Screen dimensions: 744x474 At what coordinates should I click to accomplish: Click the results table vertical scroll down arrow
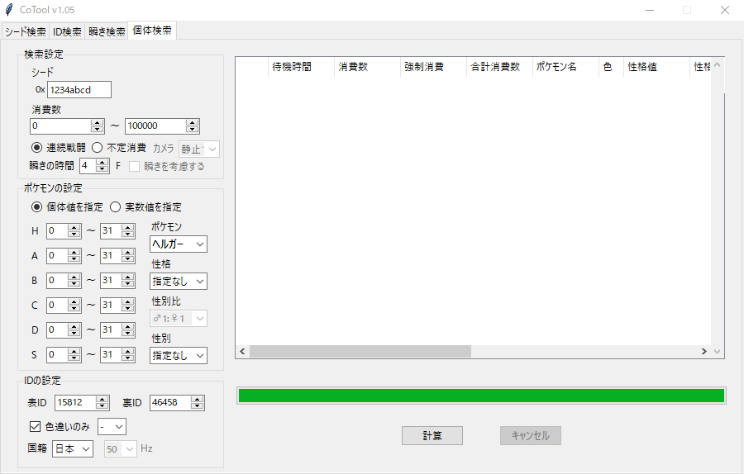[x=717, y=351]
